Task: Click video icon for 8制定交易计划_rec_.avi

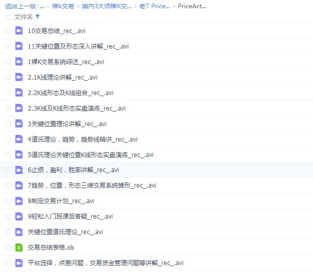Action: point(19,201)
